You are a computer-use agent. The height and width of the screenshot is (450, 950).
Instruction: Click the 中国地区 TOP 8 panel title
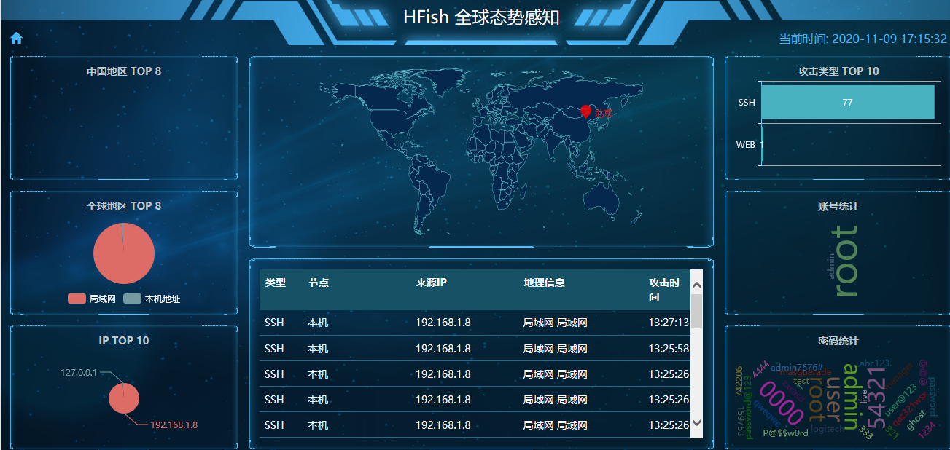point(124,71)
